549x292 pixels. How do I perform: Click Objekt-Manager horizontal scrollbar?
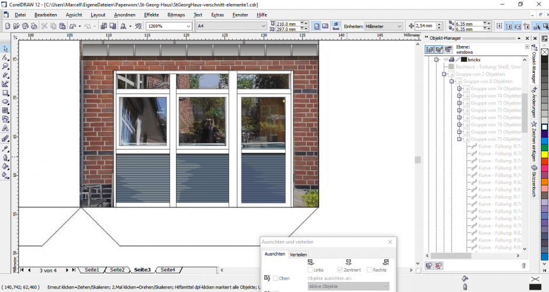pos(472,256)
